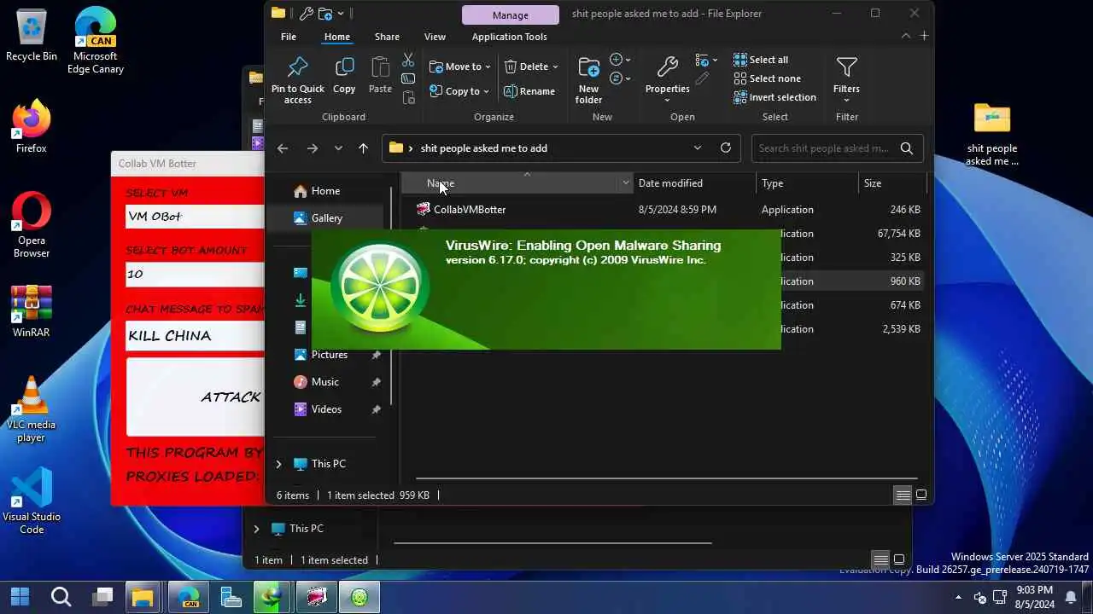Switch to the Share ribbon tab
Screen dimensions: 1093x614
point(387,37)
